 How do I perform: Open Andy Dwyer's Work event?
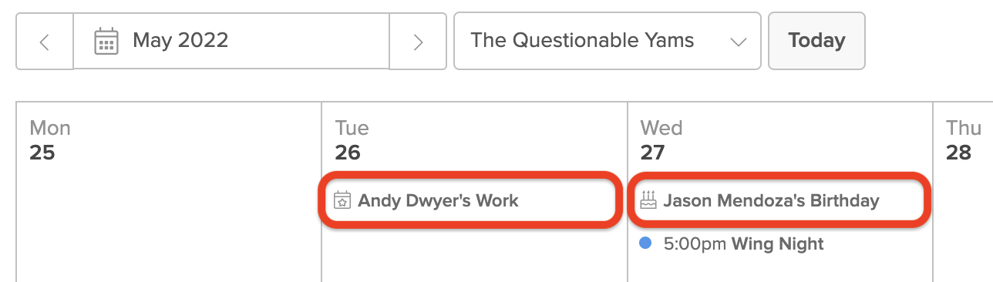click(x=470, y=201)
